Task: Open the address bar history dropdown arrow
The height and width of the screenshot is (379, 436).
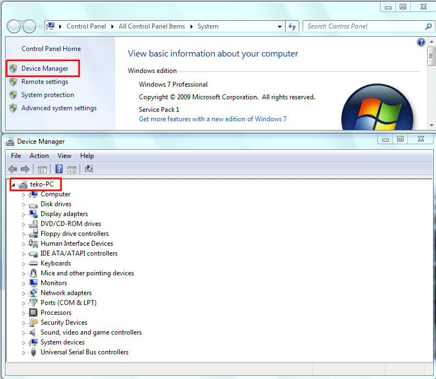Action: pyautogui.click(x=280, y=27)
